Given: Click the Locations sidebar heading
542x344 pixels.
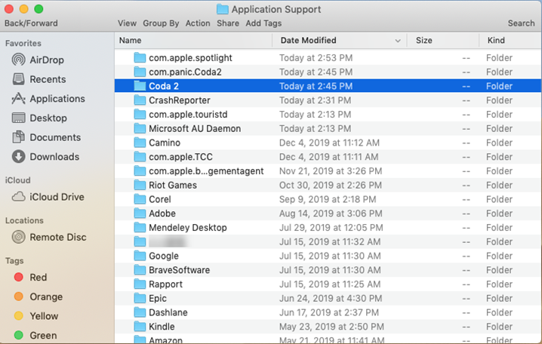Looking at the screenshot, I should coord(24,220).
